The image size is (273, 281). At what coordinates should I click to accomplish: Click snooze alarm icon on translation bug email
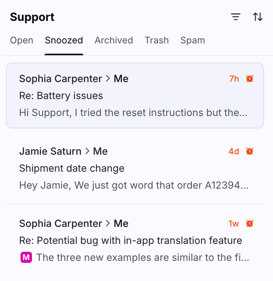coord(249,223)
